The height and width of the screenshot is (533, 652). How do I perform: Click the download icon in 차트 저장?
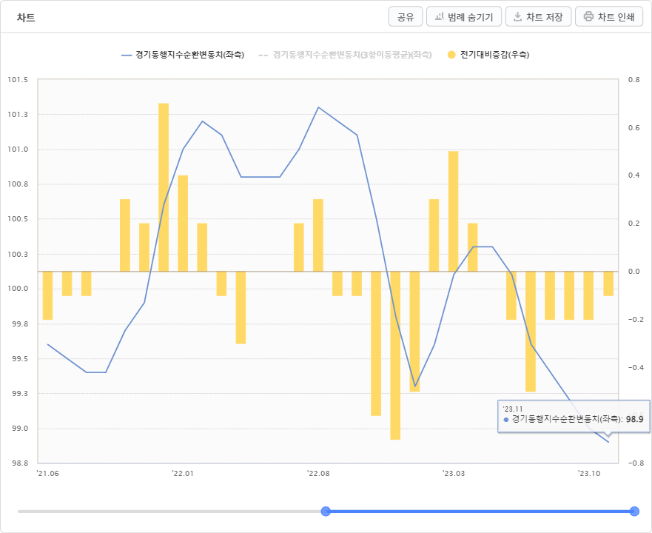click(x=517, y=16)
